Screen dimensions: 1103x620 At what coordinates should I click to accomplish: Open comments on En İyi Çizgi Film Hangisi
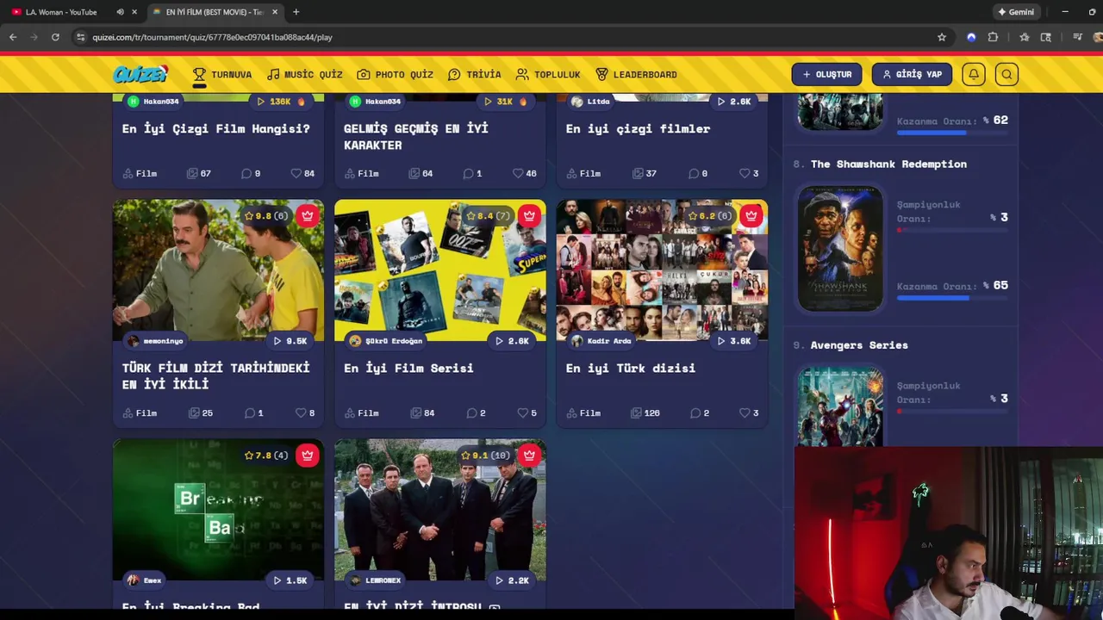[251, 173]
